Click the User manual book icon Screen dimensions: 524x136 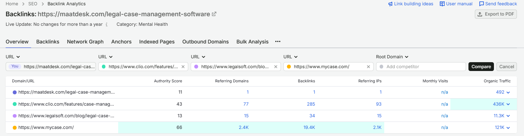coord(442,4)
